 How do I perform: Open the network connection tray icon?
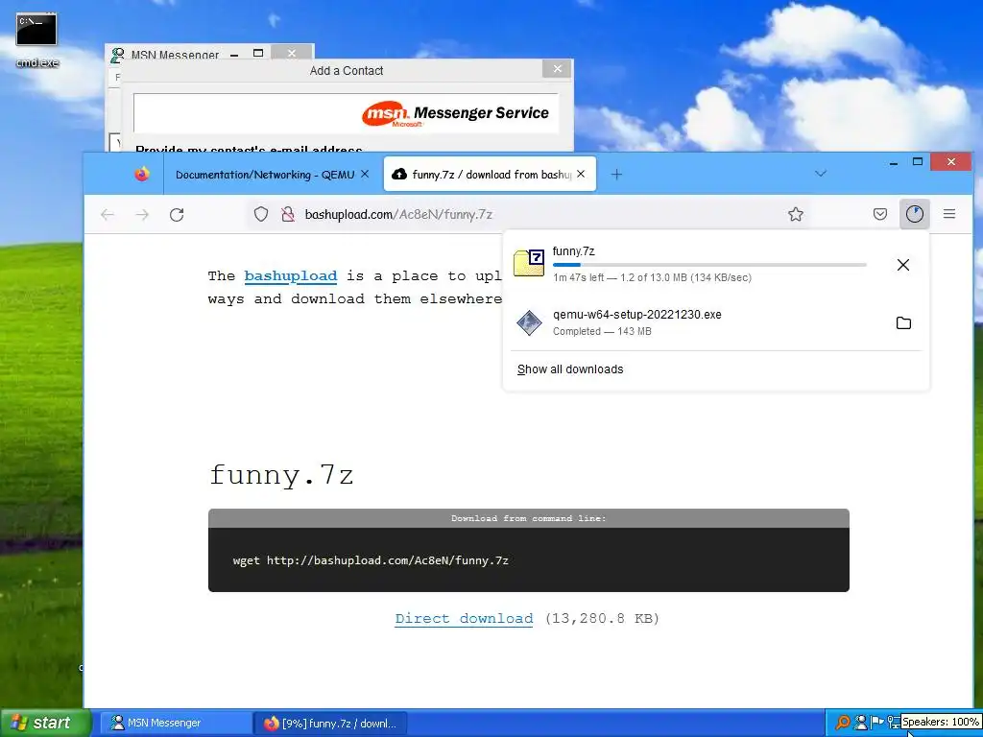tap(894, 724)
